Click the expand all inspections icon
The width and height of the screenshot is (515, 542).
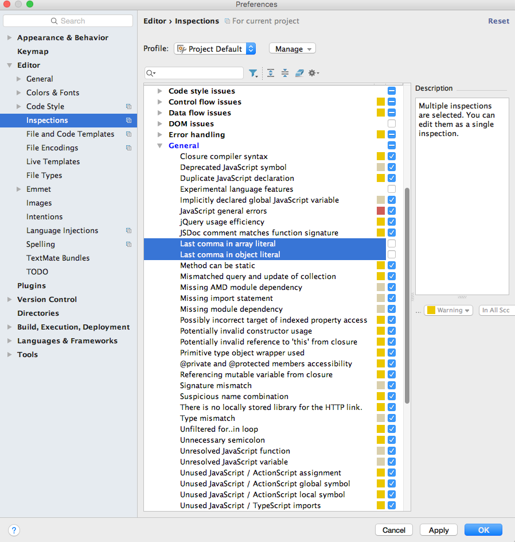tap(271, 73)
